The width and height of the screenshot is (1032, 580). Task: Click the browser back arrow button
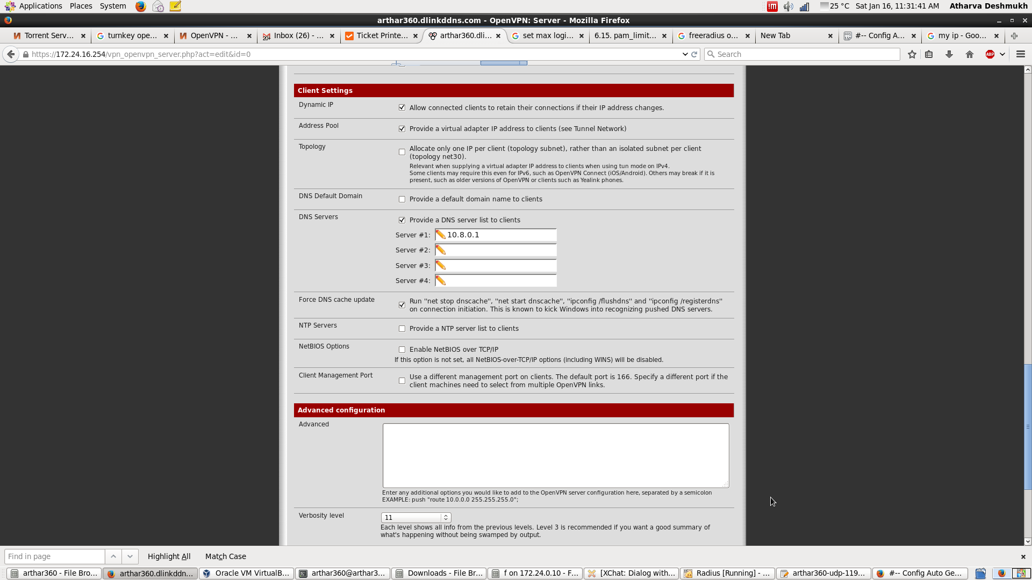[11, 54]
